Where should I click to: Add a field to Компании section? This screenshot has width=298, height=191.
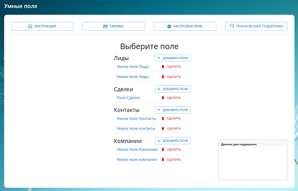point(172,141)
